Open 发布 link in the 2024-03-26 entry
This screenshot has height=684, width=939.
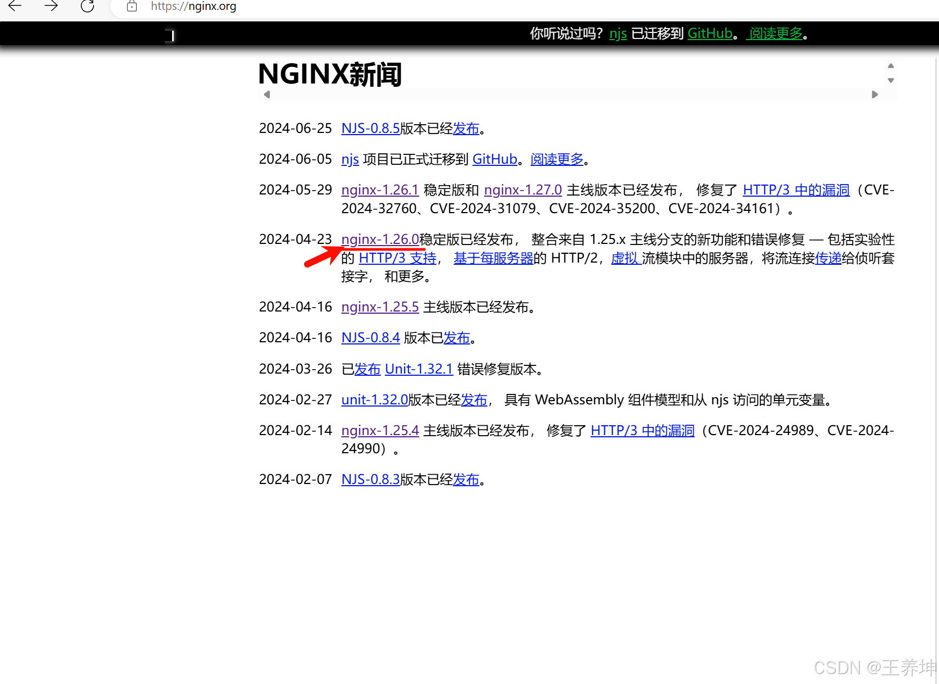(x=368, y=369)
